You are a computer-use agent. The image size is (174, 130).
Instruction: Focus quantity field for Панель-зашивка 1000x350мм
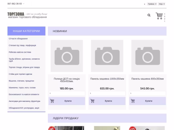pyautogui.click(x=107, y=93)
